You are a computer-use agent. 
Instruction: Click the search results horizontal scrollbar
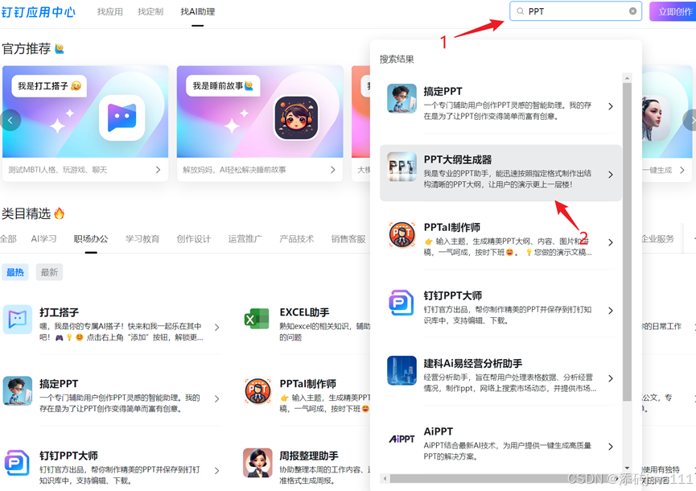click(x=501, y=479)
